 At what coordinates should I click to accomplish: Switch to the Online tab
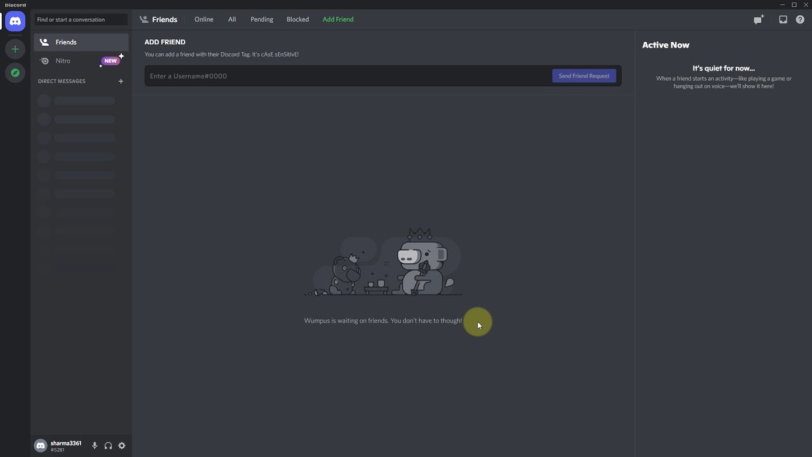(x=204, y=20)
